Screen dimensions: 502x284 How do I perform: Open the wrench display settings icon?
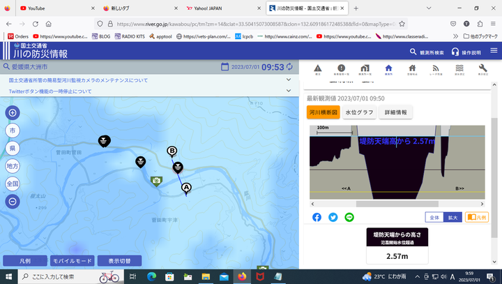482,69
